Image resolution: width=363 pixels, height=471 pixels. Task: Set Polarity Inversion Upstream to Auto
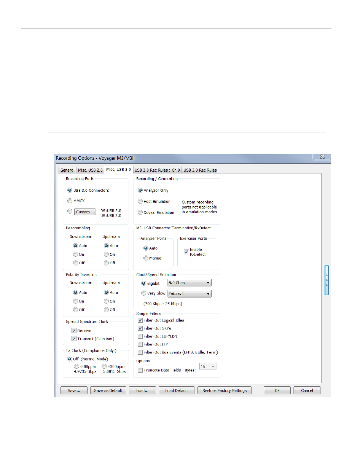106,293
